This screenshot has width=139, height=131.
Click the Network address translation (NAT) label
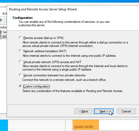point(45,51)
